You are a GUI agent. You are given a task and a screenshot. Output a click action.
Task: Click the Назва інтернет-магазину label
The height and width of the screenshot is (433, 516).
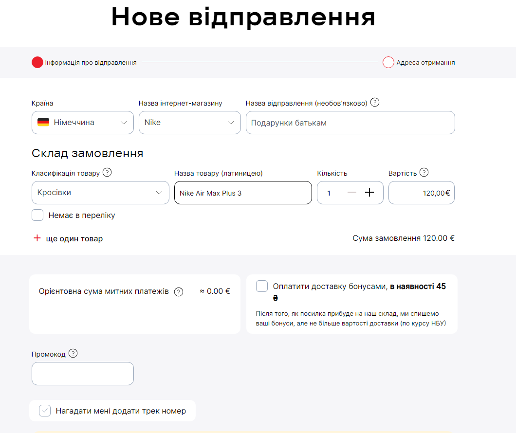pyautogui.click(x=180, y=103)
